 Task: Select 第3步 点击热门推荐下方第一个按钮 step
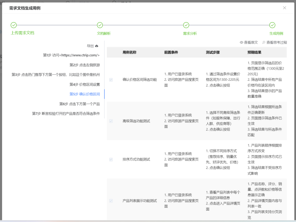click(x=56, y=75)
